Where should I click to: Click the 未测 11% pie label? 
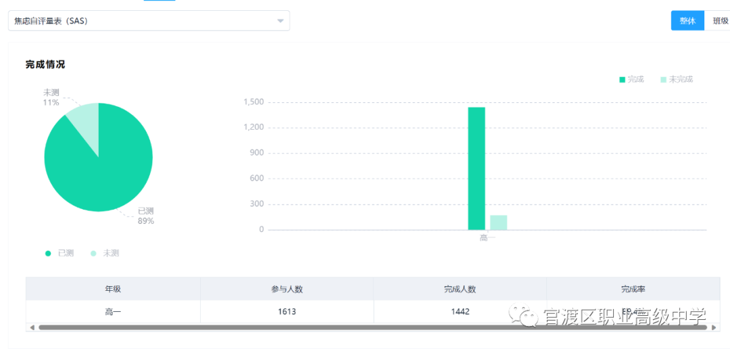click(51, 97)
